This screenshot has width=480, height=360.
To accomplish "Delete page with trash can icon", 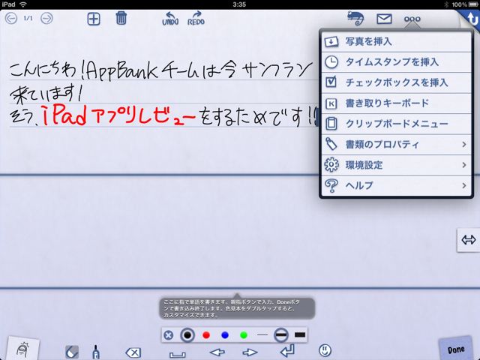I will pyautogui.click(x=121, y=18).
